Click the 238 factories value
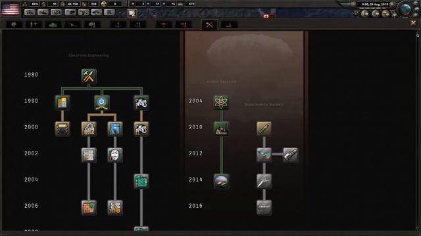Viewport: 421px width, 236px height. click(x=93, y=4)
